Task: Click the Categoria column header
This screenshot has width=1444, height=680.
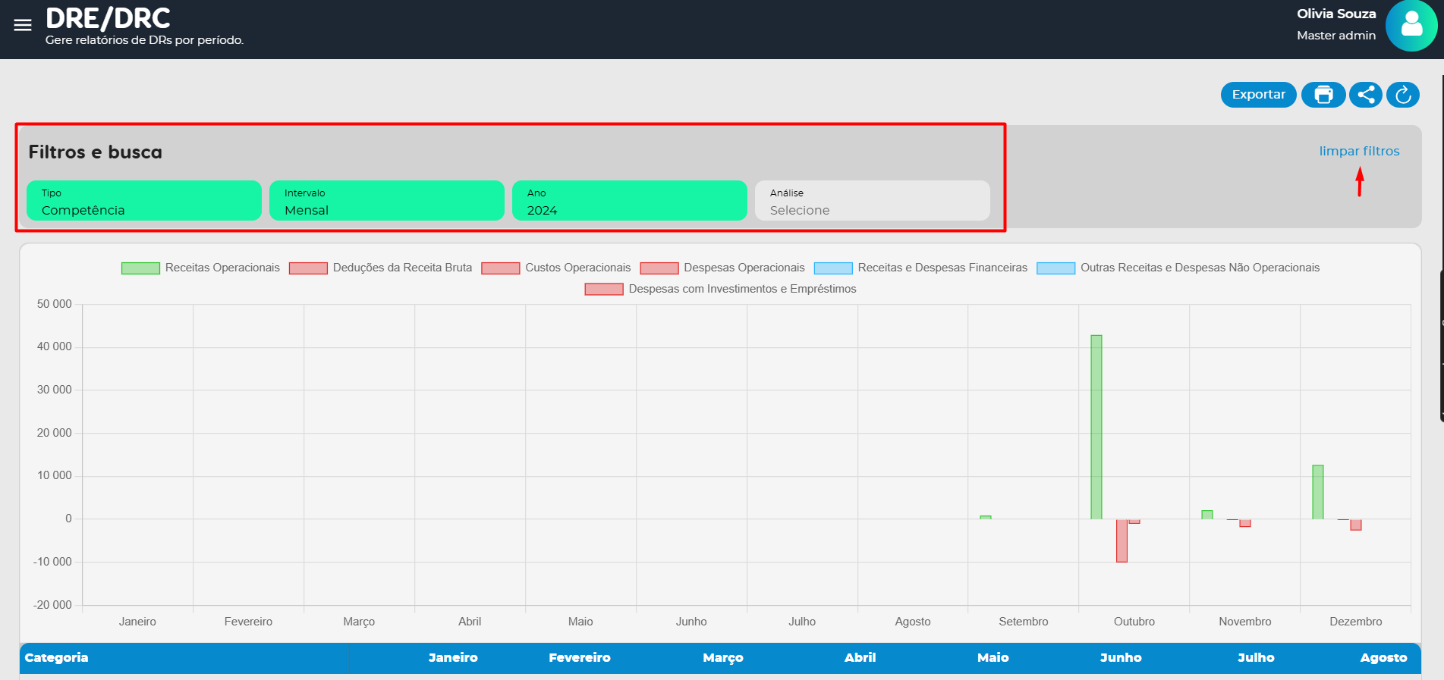Action: tap(57, 658)
